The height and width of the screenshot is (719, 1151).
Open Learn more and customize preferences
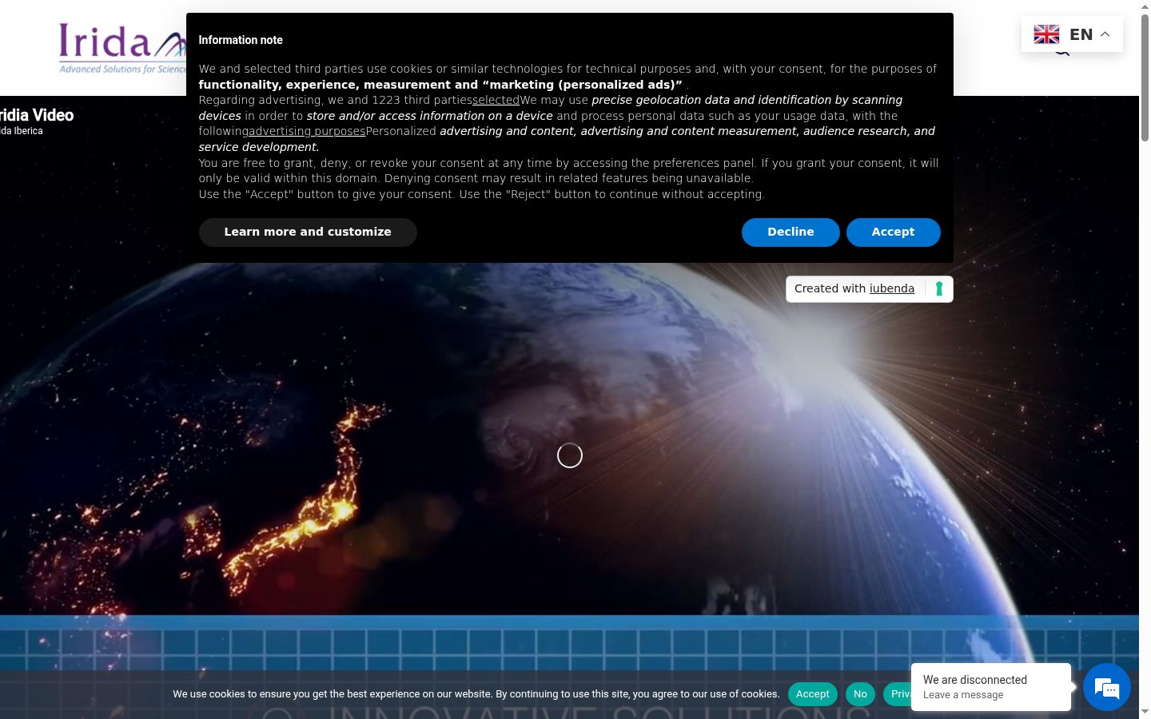(308, 232)
